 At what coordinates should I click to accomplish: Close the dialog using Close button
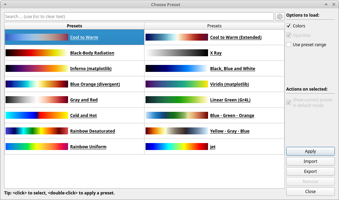pos(310,191)
